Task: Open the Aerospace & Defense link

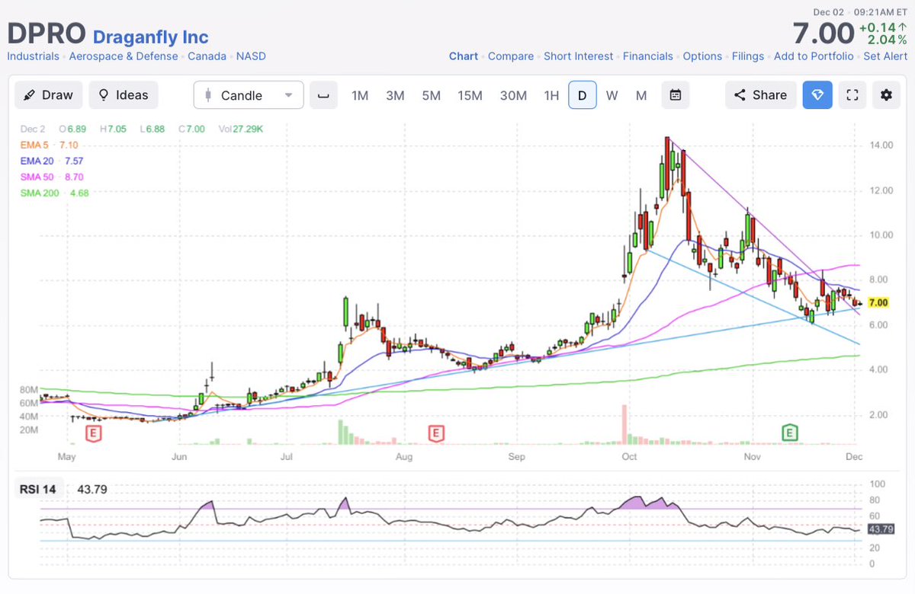Action: (124, 56)
